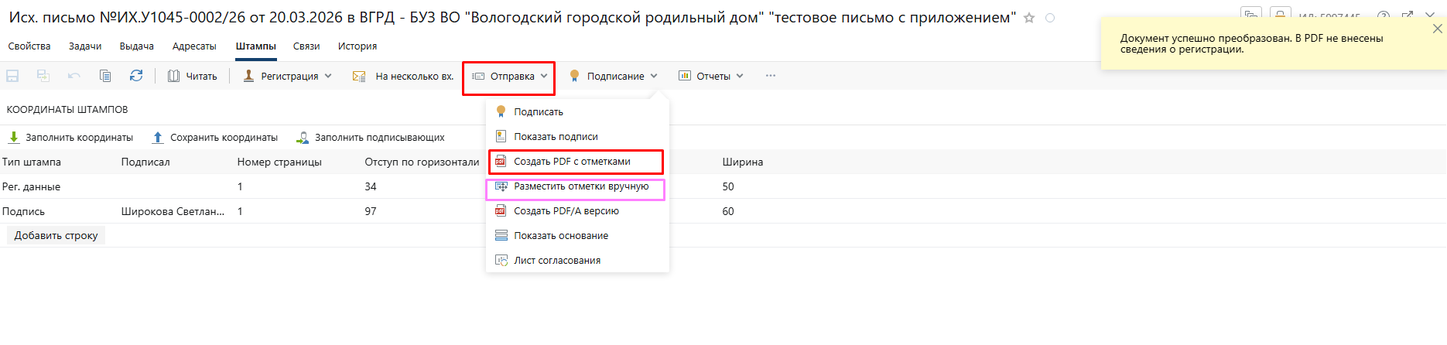Mark the document as favorite with the star
1447x345 pixels.
pos(1029,18)
